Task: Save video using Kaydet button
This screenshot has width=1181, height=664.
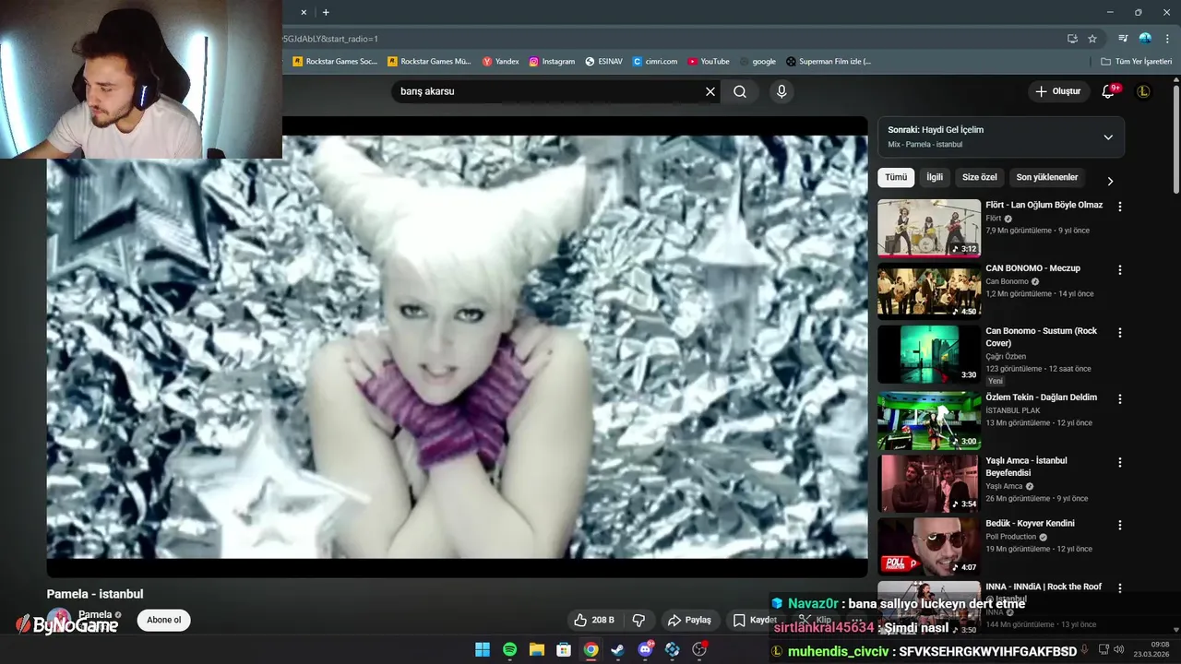Action: click(x=755, y=620)
